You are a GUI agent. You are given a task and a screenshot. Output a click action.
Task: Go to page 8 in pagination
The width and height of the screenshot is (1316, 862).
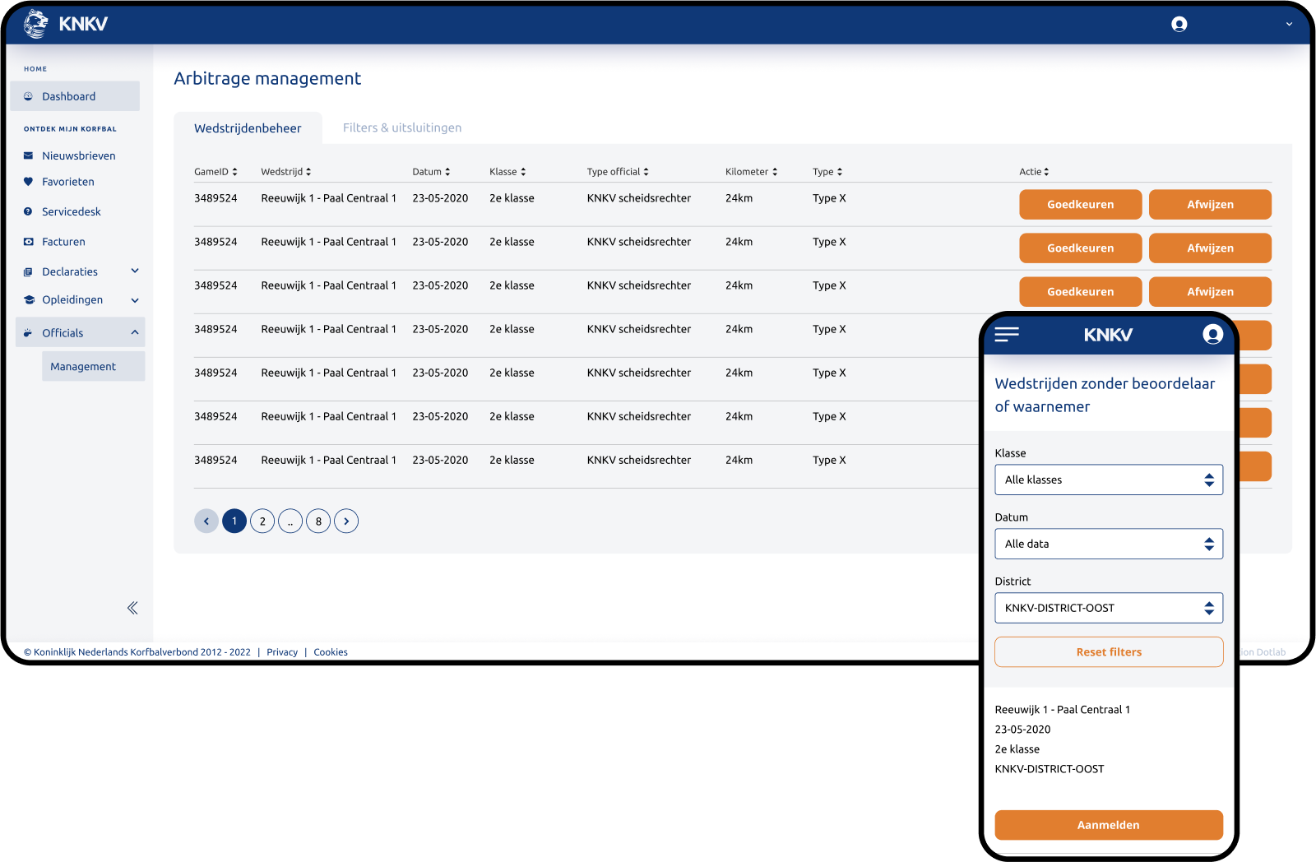318,521
